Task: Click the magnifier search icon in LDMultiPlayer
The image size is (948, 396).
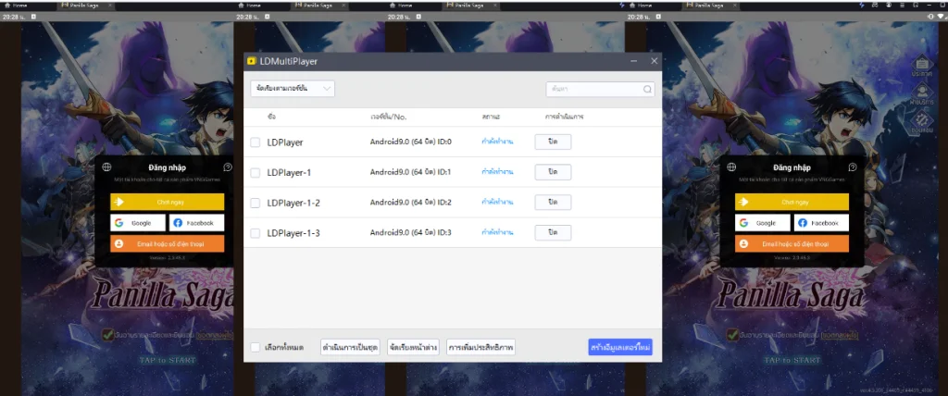Action: [x=647, y=89]
